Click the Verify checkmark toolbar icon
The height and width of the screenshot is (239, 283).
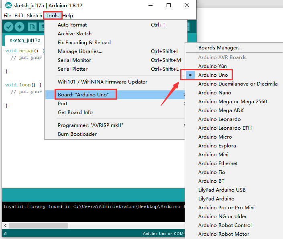tap(9, 27)
